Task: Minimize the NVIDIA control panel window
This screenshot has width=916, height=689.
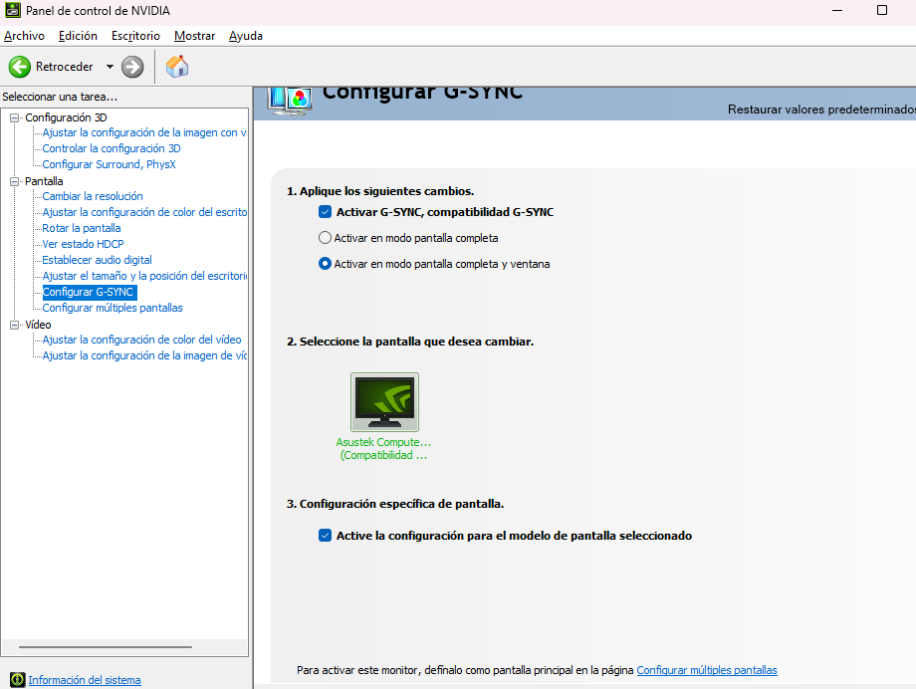Action: tap(837, 11)
